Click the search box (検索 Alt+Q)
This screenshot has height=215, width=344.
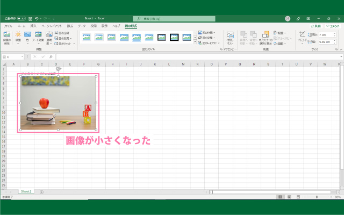174,19
